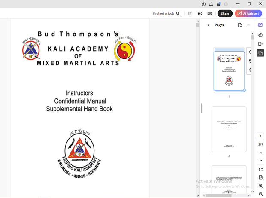
Task: Click the Pages panel title
Action: tap(219, 25)
